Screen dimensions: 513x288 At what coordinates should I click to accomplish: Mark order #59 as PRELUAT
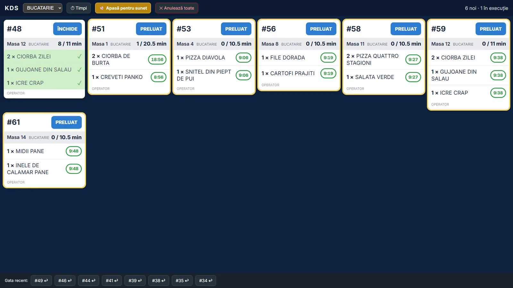point(491,29)
